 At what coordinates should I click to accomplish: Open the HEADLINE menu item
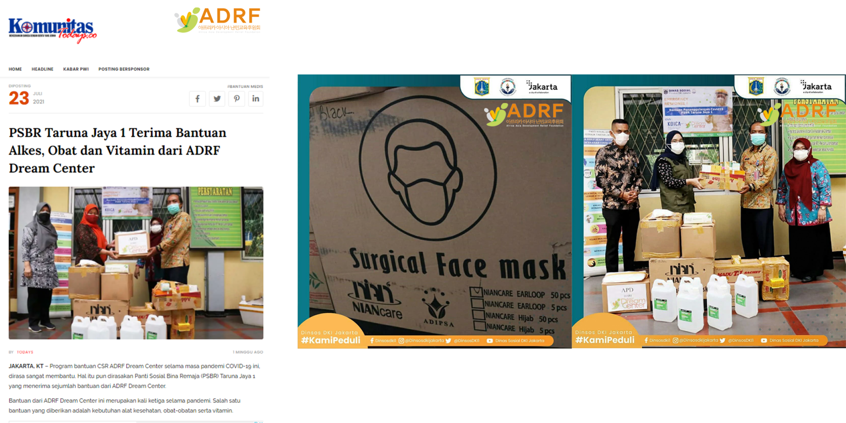42,69
